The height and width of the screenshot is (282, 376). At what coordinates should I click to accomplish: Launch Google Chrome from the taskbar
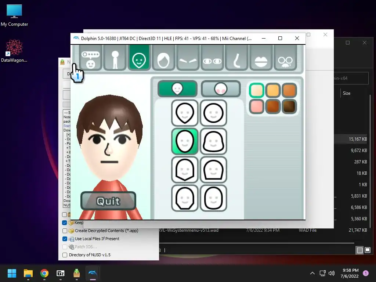(44, 273)
